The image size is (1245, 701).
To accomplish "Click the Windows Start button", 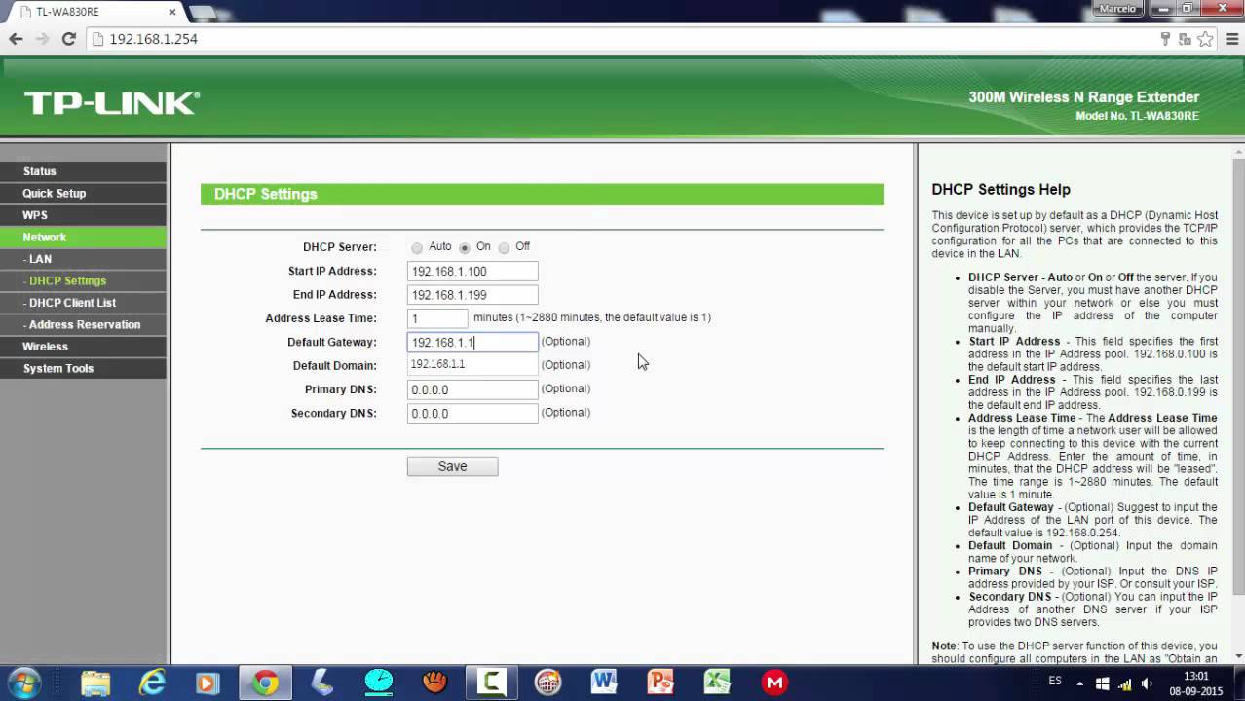I will [26, 682].
